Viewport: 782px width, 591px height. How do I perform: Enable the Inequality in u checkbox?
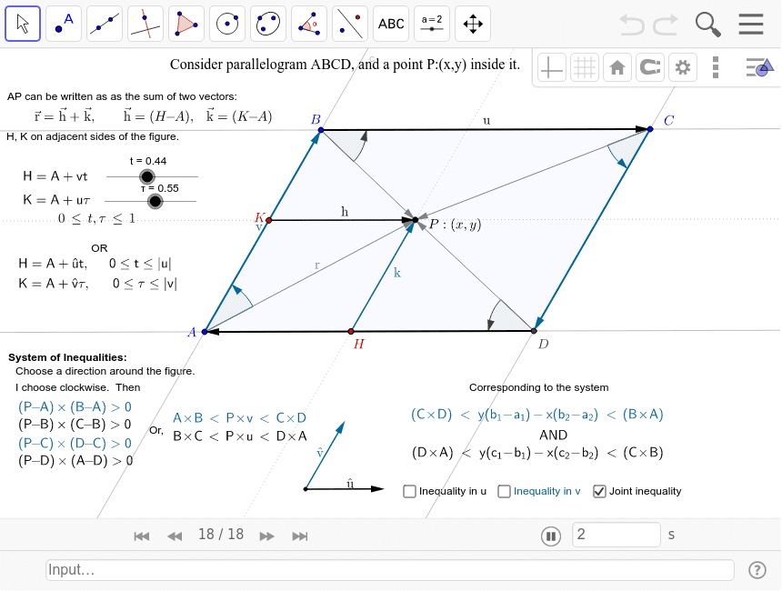pos(409,491)
